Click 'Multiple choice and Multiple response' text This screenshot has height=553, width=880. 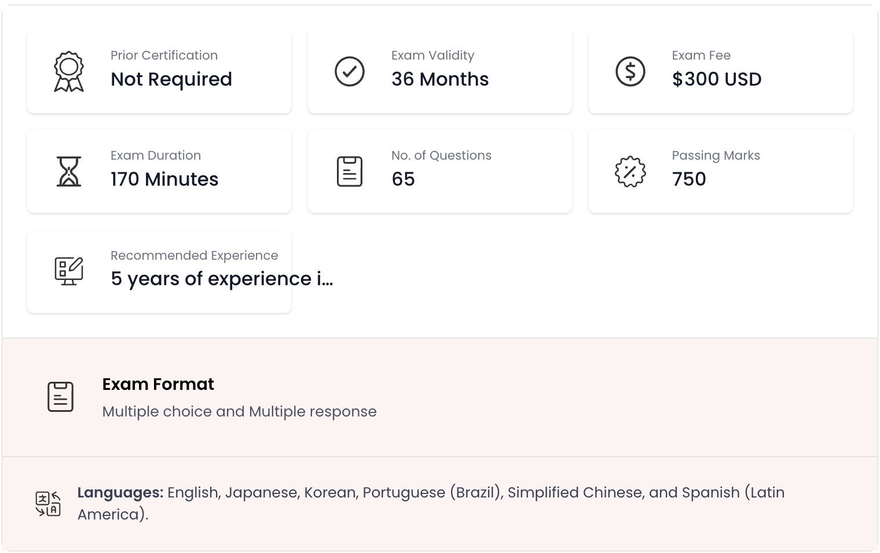[239, 412]
